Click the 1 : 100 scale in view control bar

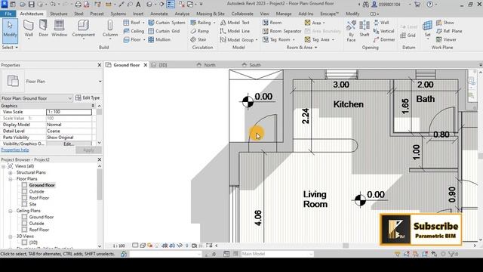118,246
